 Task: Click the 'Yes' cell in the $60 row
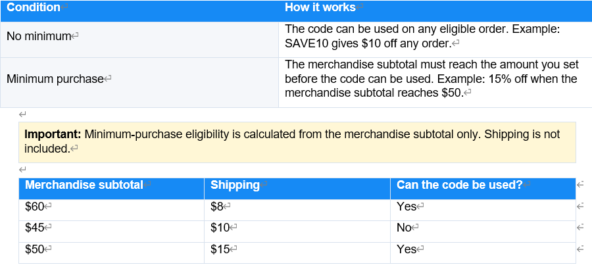click(x=483, y=210)
